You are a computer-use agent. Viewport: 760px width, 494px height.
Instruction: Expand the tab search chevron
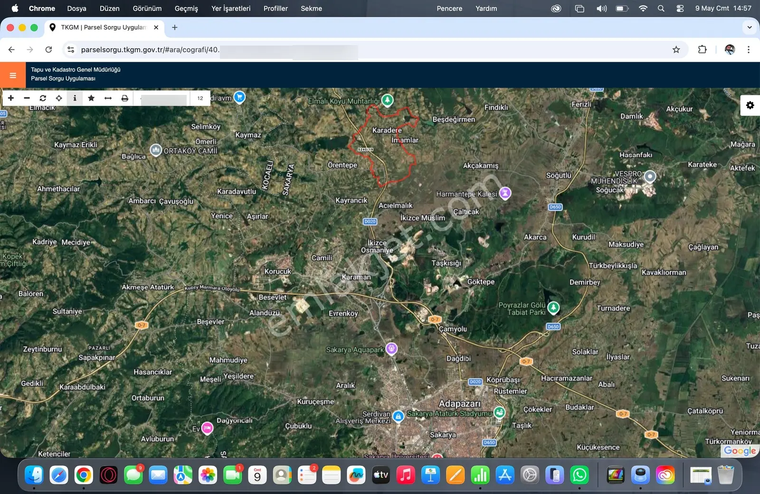[750, 28]
